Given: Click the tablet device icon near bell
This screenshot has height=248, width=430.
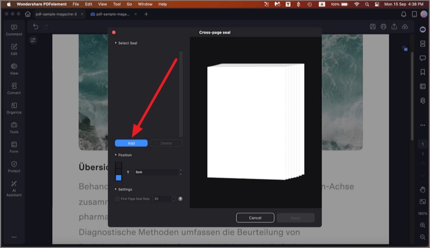Looking at the screenshot, I should [x=414, y=14].
